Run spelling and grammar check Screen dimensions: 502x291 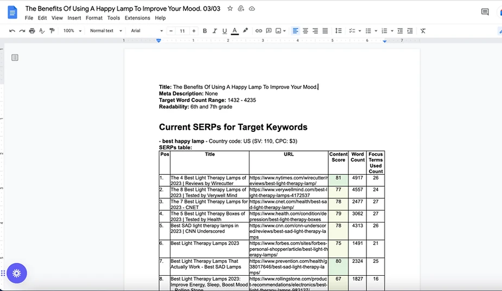pyautogui.click(x=42, y=31)
